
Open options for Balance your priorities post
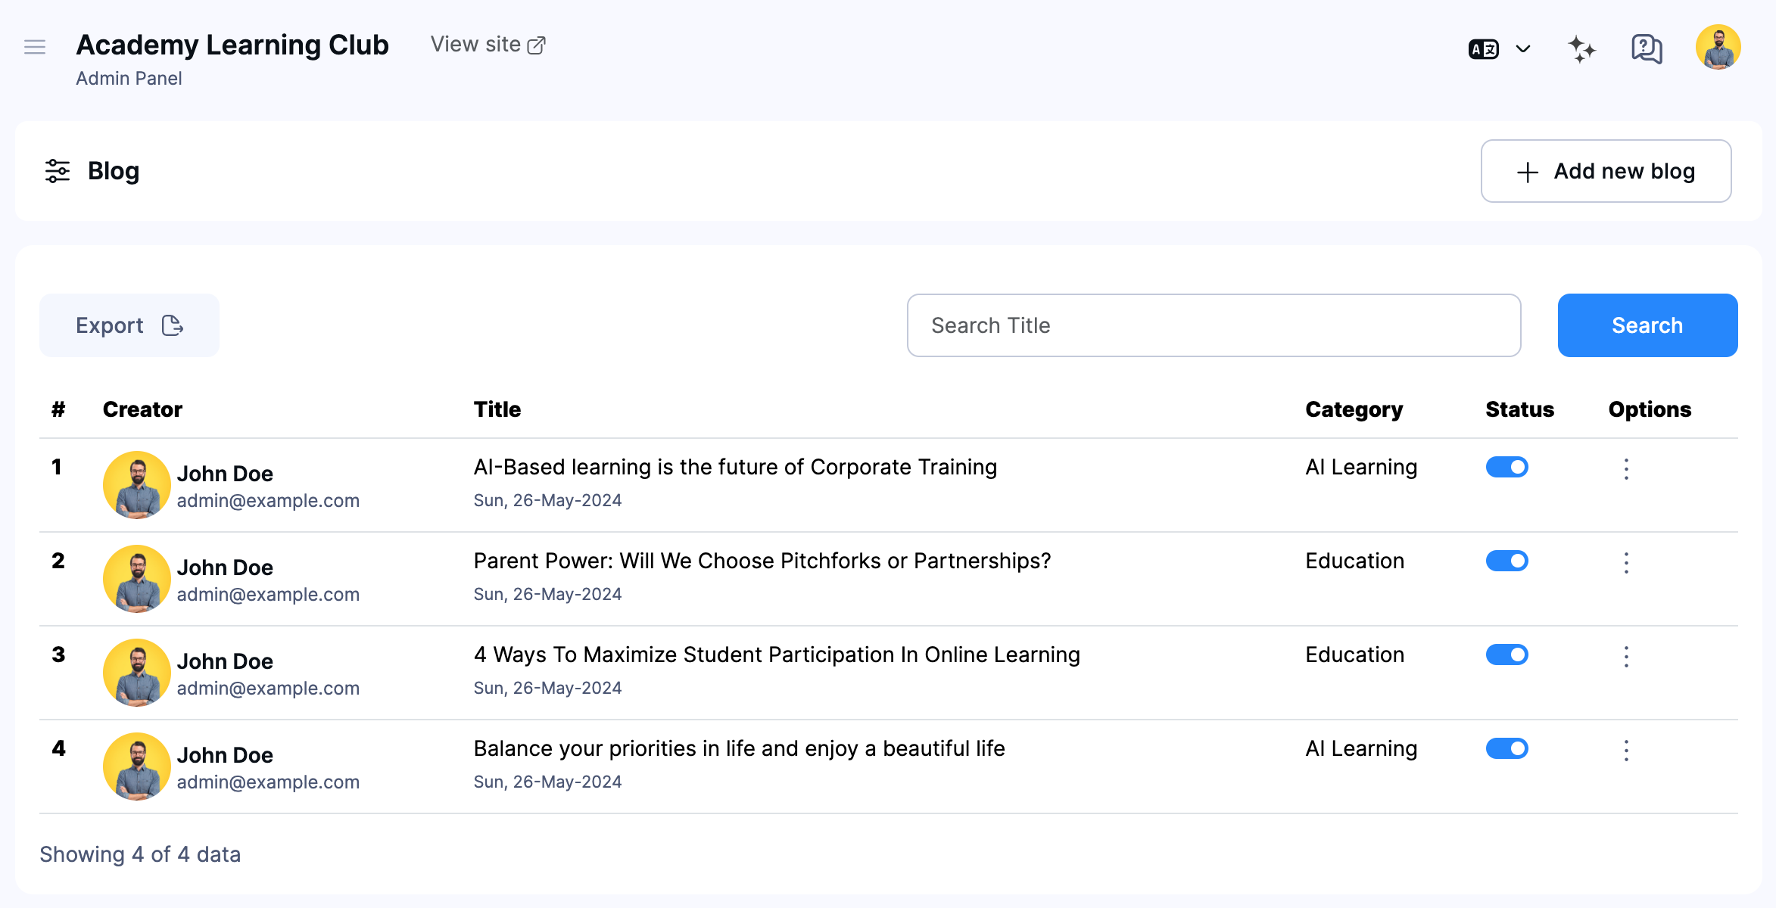[1626, 751]
